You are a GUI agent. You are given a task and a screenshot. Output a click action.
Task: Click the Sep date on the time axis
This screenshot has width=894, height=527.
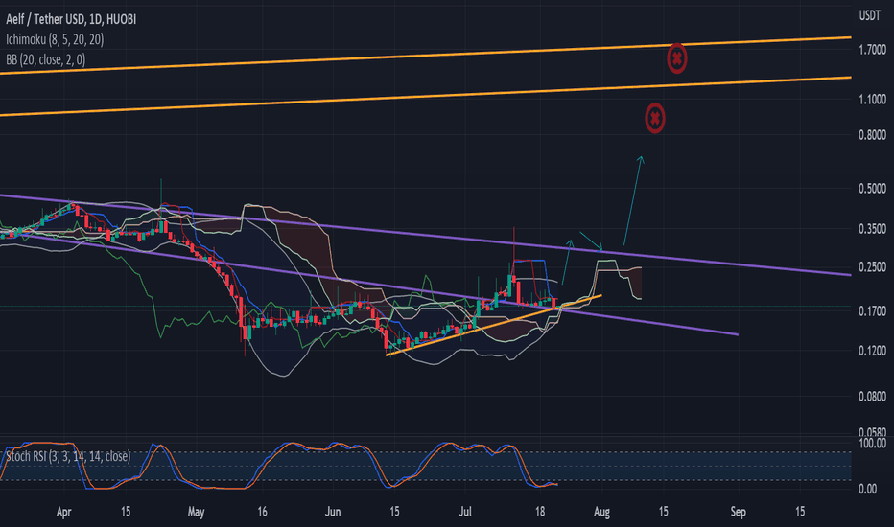point(739,512)
